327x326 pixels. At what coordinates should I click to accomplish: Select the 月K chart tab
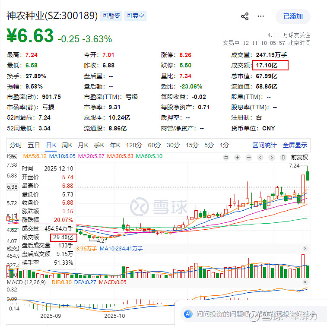click(x=83, y=145)
